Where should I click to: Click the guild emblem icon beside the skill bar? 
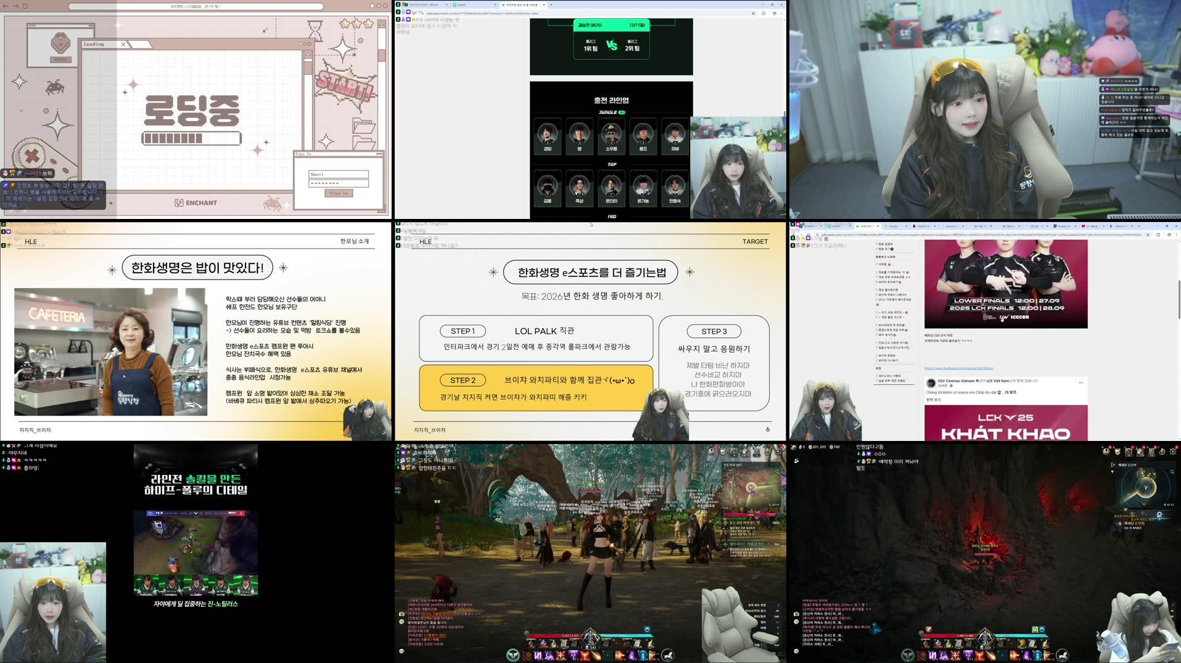(x=513, y=656)
